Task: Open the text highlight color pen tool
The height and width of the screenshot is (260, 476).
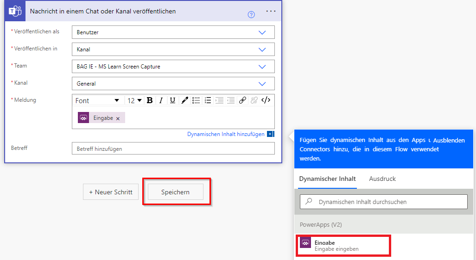Action: point(184,100)
